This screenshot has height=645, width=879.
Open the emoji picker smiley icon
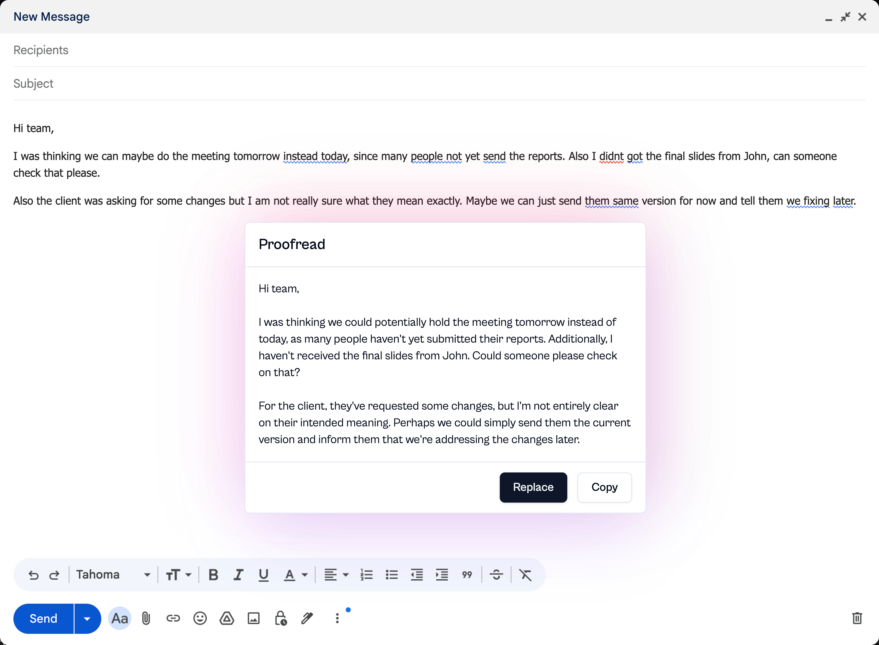pos(200,618)
